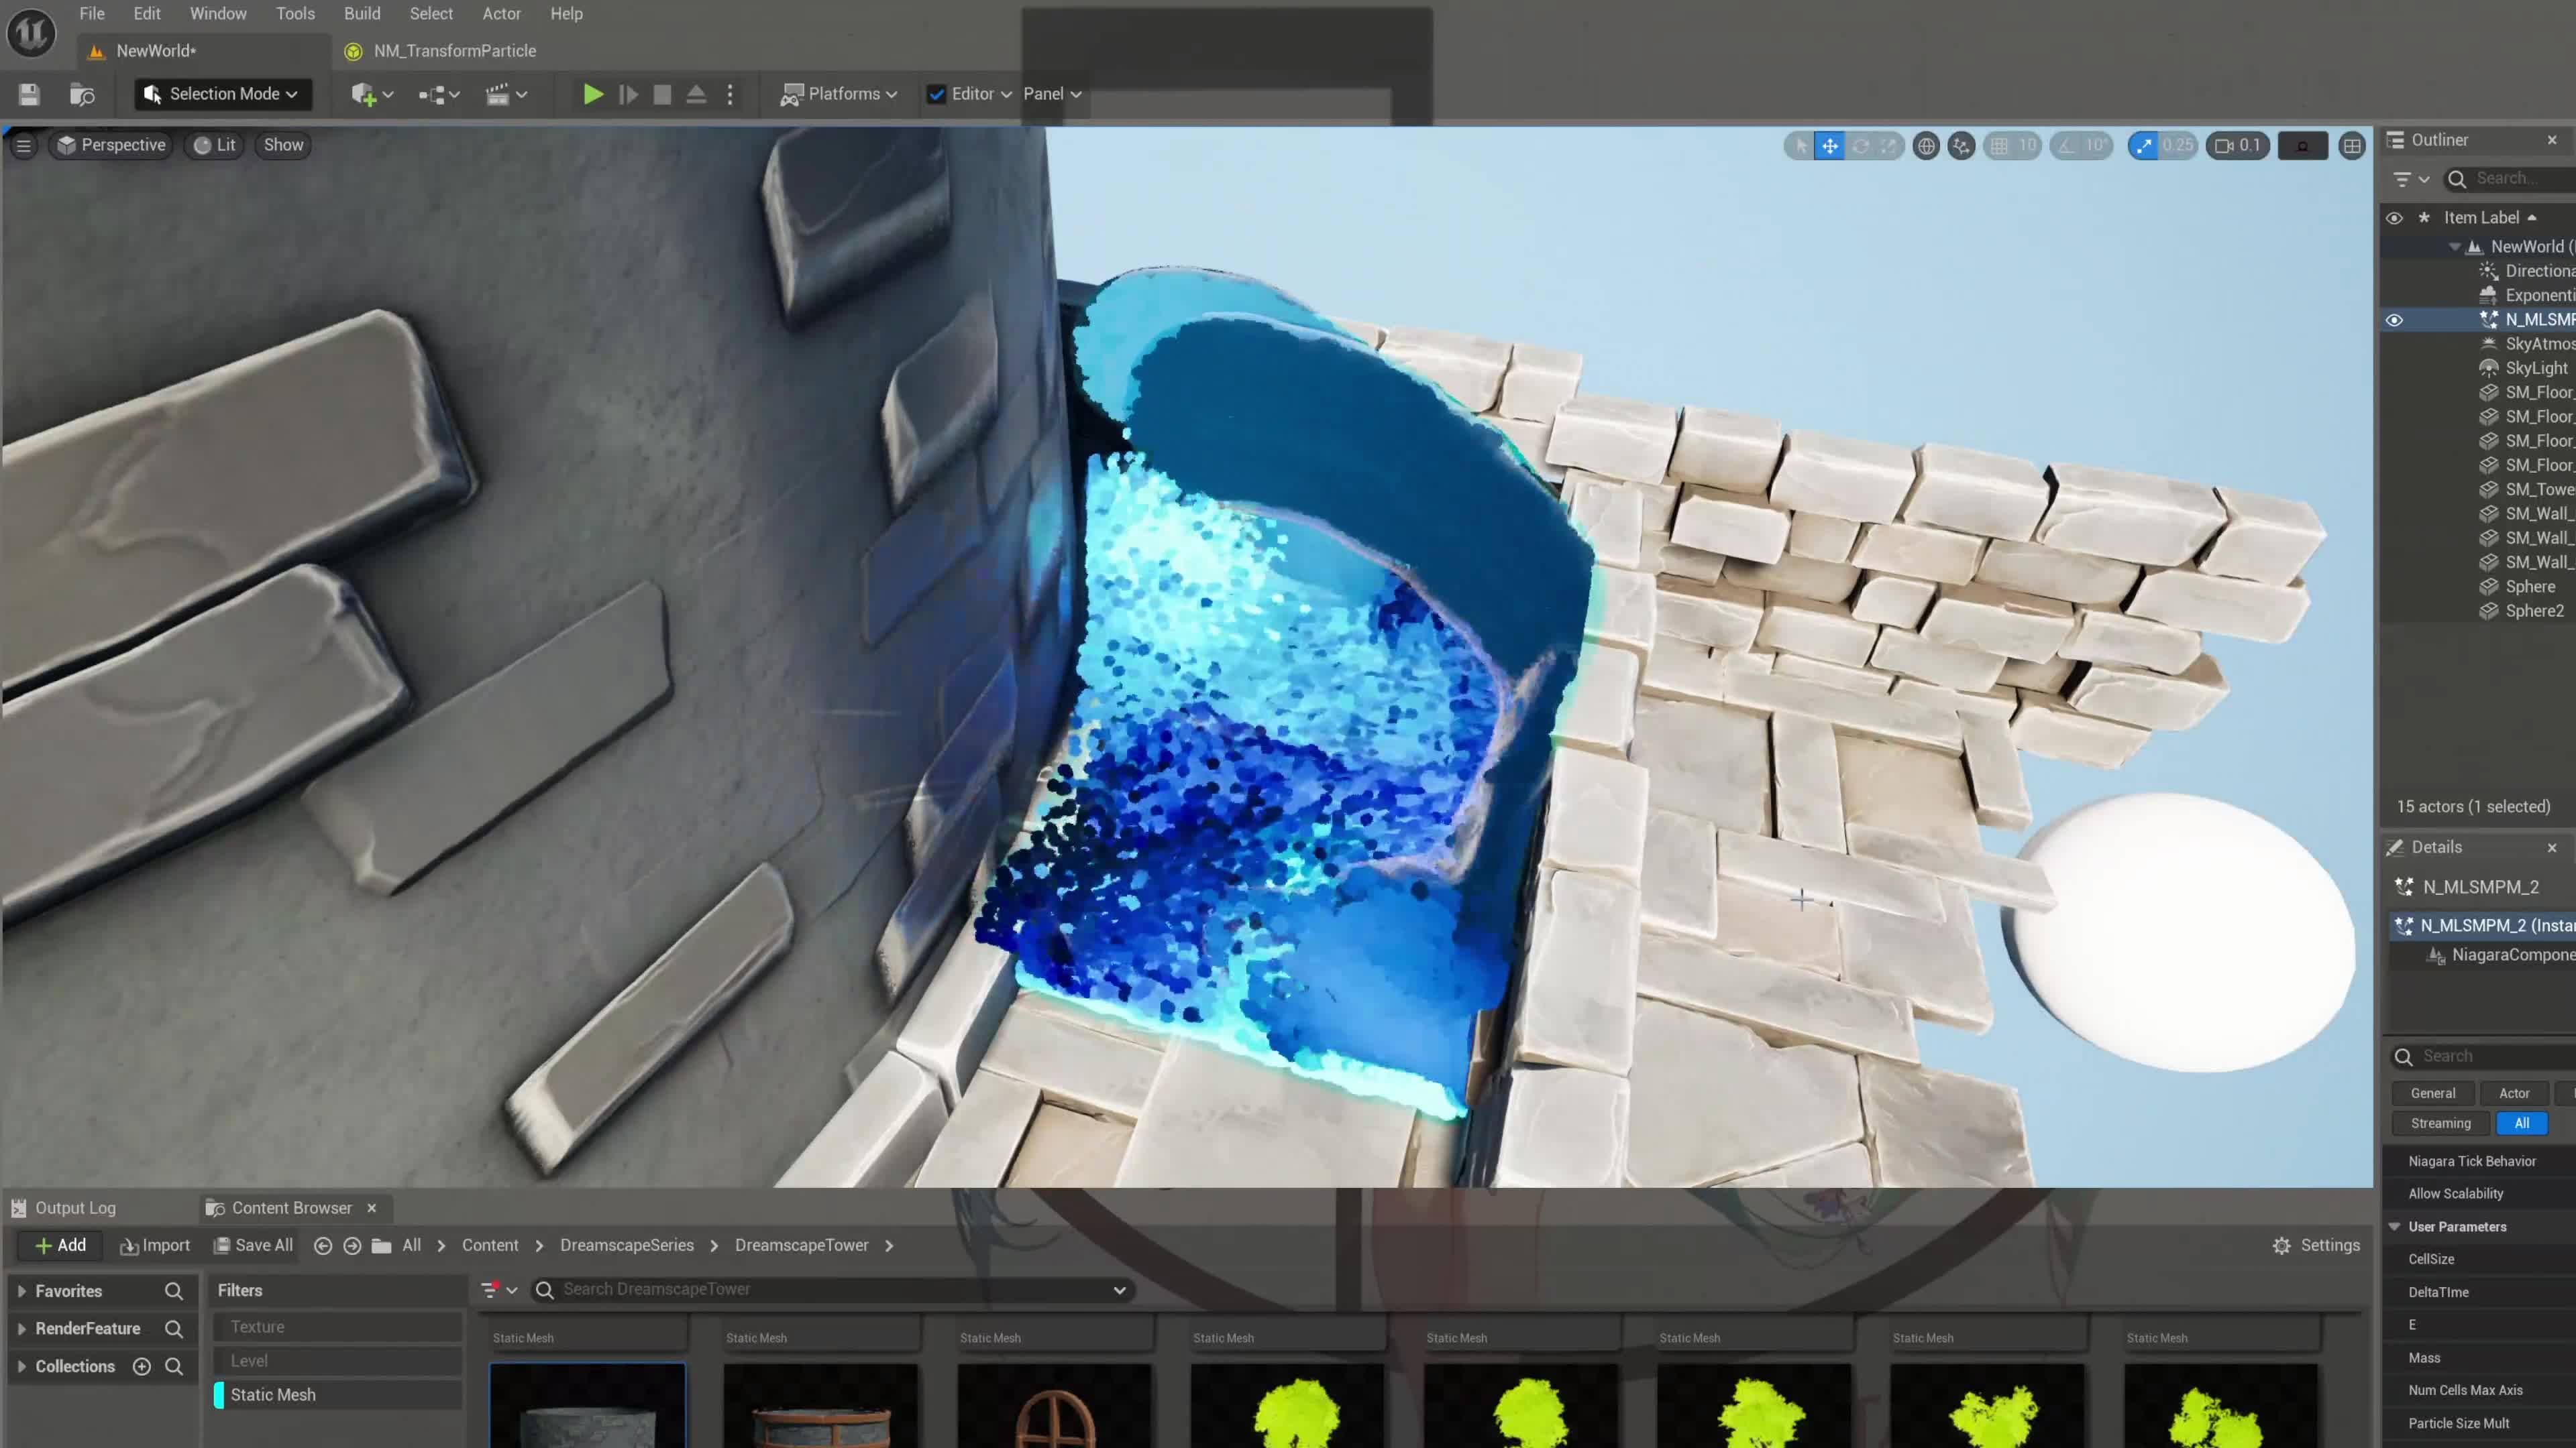Switch viewport layout with grid icon
The height and width of the screenshot is (1448, 2576).
pyautogui.click(x=2352, y=146)
